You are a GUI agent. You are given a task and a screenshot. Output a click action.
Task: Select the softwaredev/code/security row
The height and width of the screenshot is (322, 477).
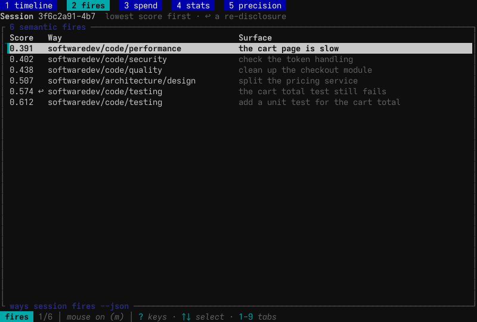(240, 59)
